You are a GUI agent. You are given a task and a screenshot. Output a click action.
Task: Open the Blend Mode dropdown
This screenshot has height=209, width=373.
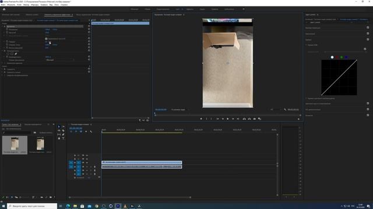pos(60,60)
